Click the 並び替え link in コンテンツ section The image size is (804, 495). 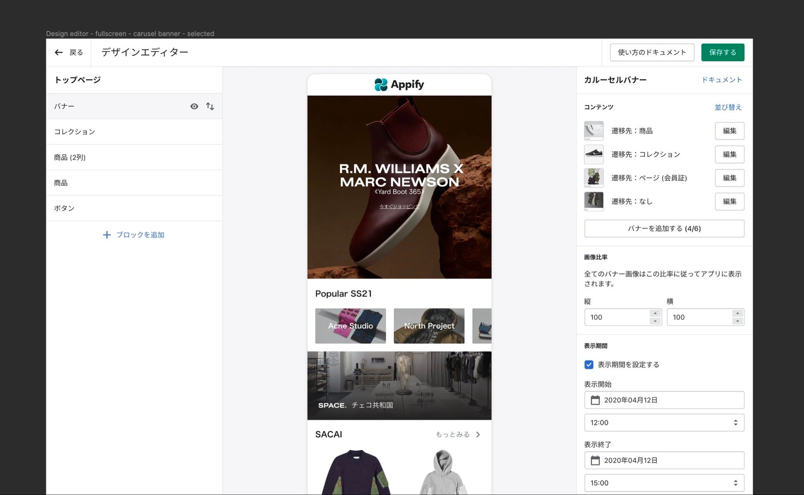[x=728, y=107]
